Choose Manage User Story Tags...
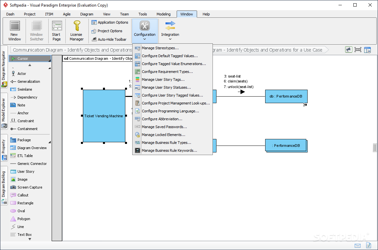Viewport: 378px width, 250px height. coord(173,80)
